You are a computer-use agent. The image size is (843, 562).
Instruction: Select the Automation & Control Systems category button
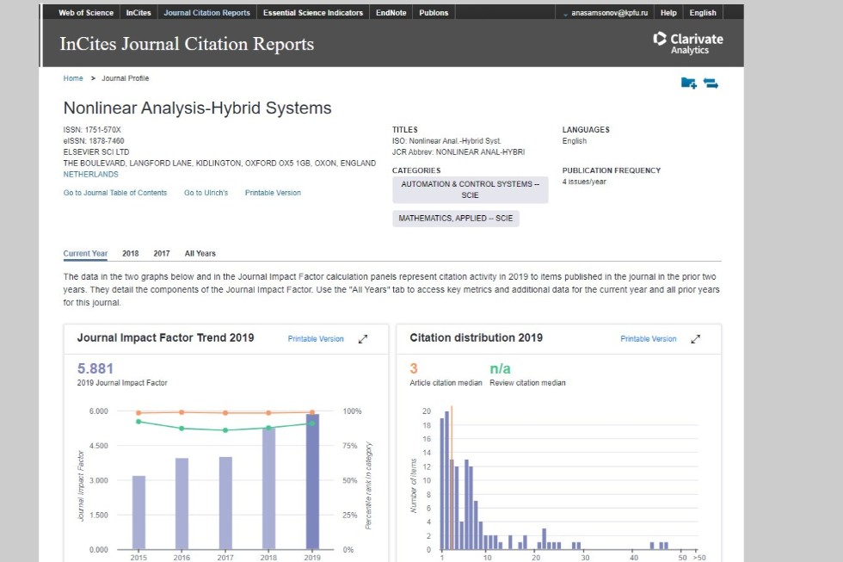pyautogui.click(x=470, y=189)
